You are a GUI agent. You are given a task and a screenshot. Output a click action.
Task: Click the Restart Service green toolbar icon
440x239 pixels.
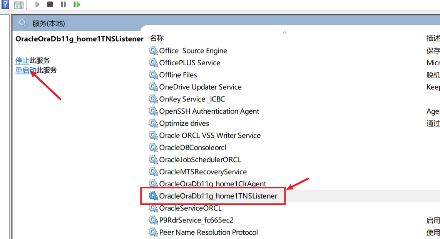[x=77, y=5]
